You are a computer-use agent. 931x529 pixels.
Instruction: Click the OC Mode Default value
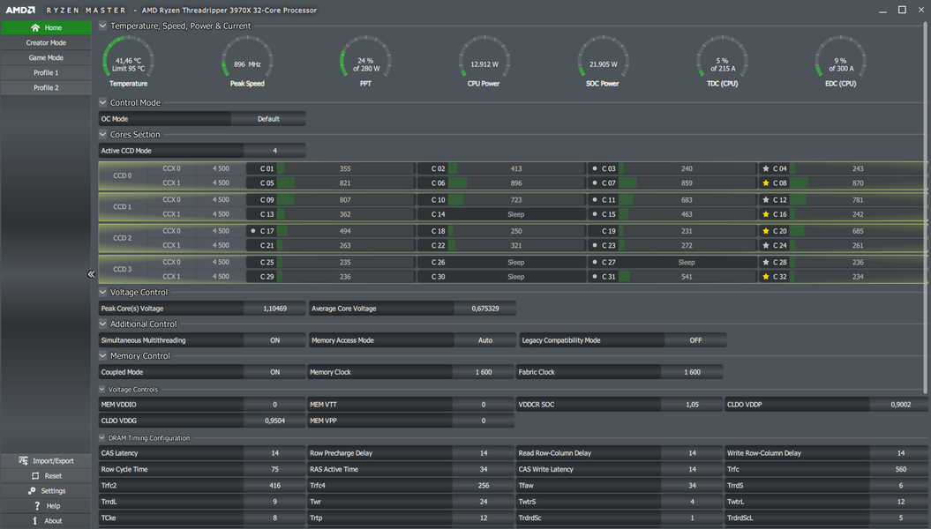268,119
